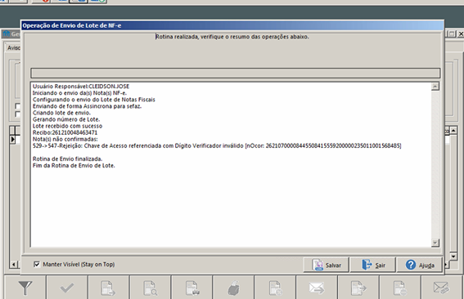464x299 pixels.
Task: Click the document with X cancel icon
Action: point(275,288)
